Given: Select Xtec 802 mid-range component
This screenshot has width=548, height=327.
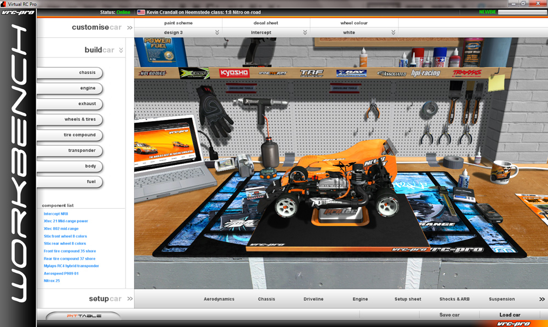Looking at the screenshot, I should 61,229.
